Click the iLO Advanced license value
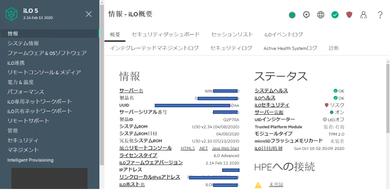Screen dimensions: 391x190 (x=227, y=155)
